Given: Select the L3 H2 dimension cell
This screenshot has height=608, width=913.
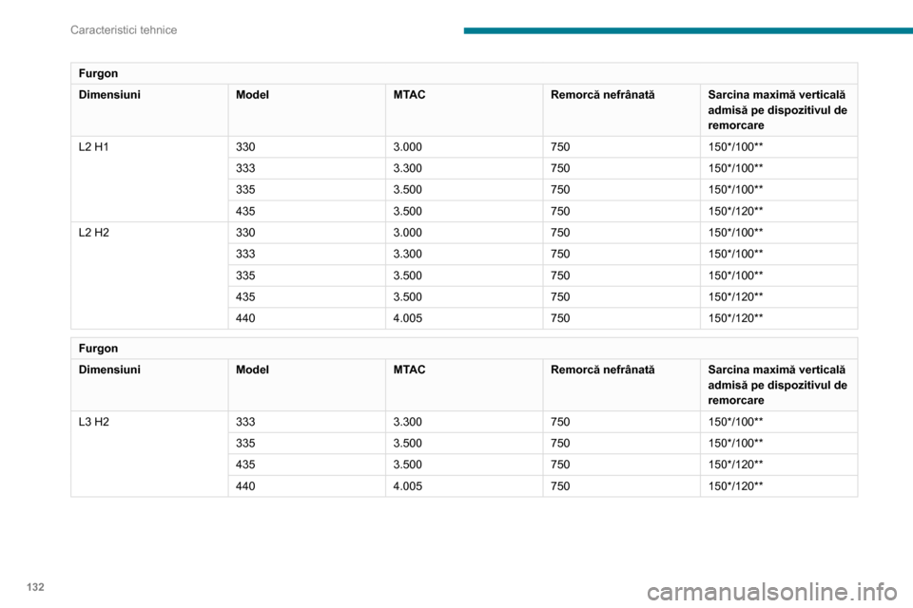Looking at the screenshot, I should (94, 422).
